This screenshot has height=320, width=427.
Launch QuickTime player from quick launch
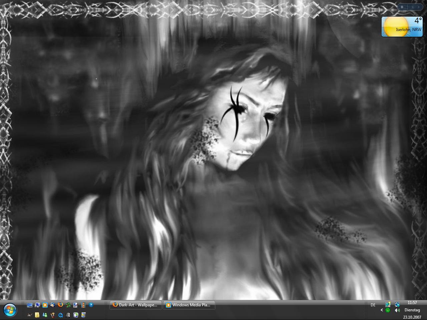click(60, 315)
